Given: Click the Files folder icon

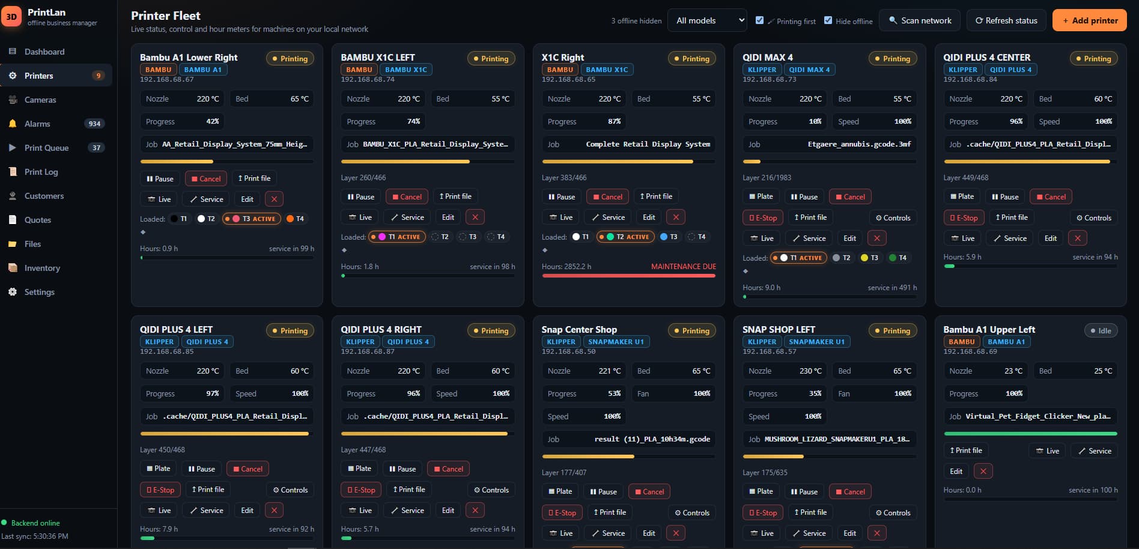Looking at the screenshot, I should 13,244.
